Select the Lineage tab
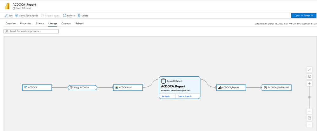This screenshot has width=317, height=131. point(53,24)
